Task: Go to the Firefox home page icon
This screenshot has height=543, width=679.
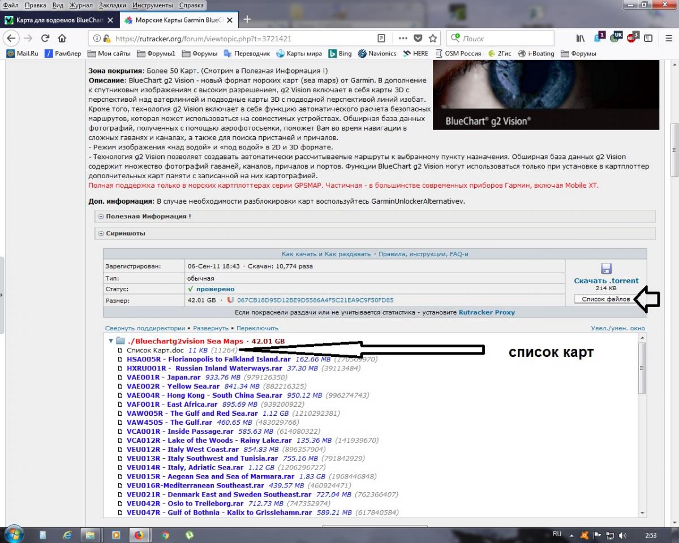Action: [62, 38]
